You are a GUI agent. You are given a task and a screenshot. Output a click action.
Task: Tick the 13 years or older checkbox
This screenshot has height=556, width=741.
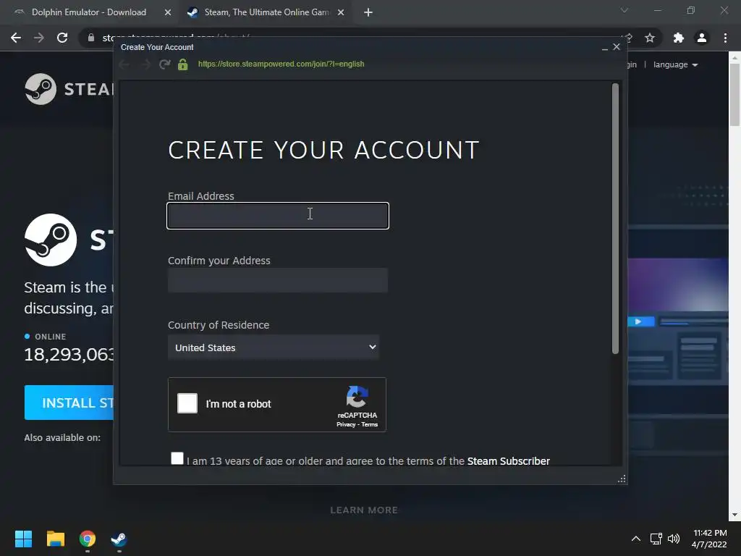pyautogui.click(x=177, y=458)
